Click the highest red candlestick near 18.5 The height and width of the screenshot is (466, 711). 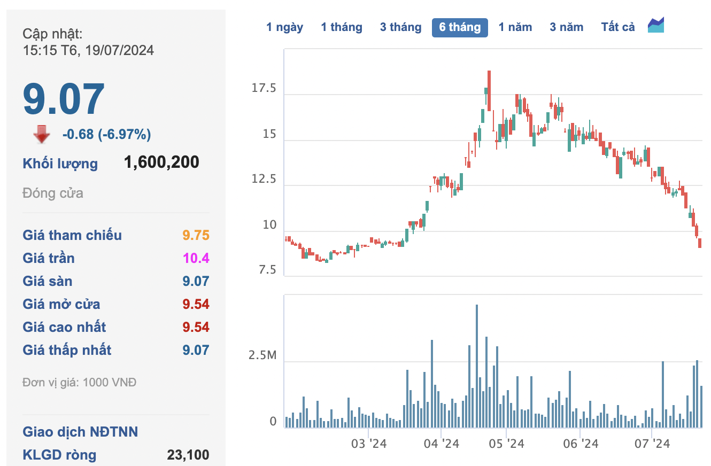489,91
